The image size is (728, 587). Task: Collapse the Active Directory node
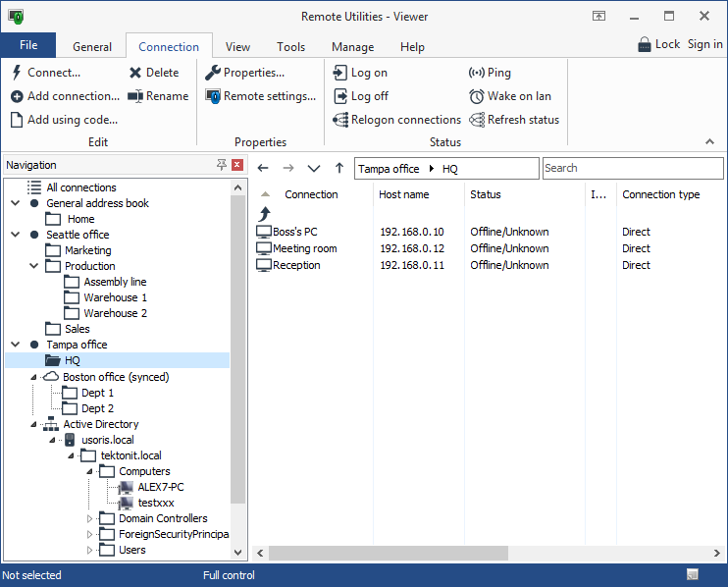(33, 424)
